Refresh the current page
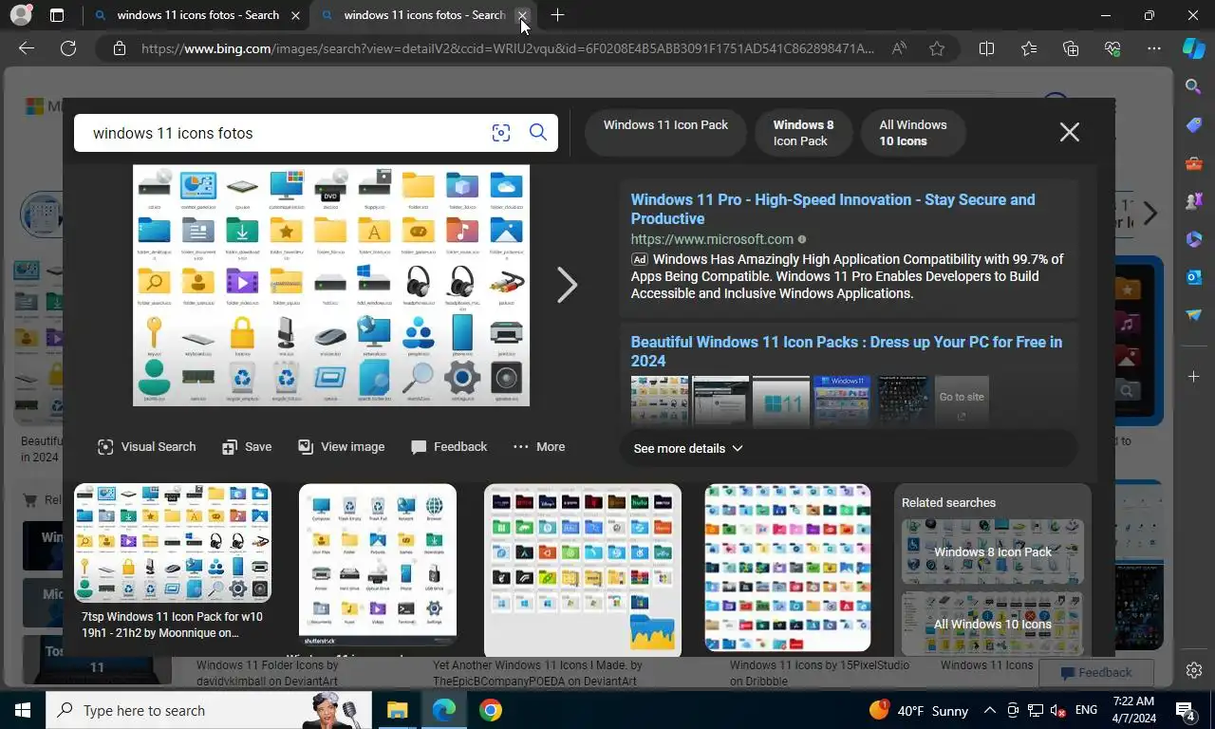The width and height of the screenshot is (1215, 729). click(x=68, y=48)
